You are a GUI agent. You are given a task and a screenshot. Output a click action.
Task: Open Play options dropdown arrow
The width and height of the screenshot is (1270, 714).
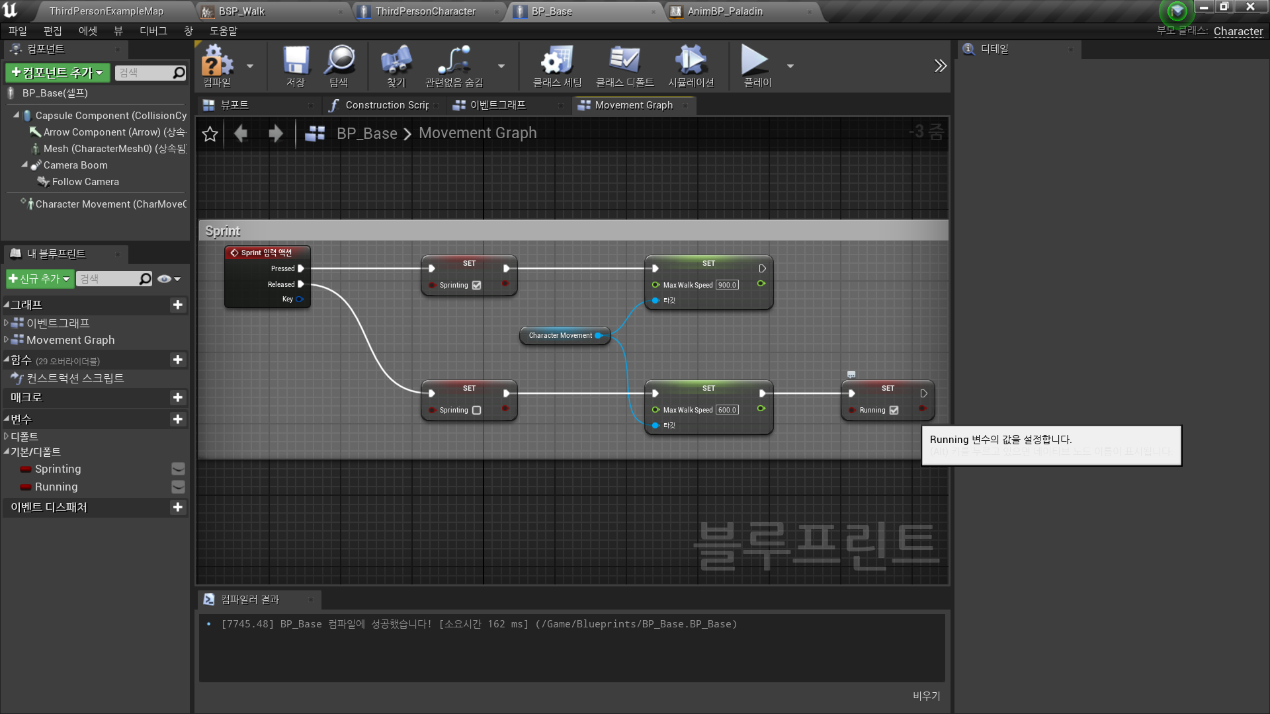point(790,66)
